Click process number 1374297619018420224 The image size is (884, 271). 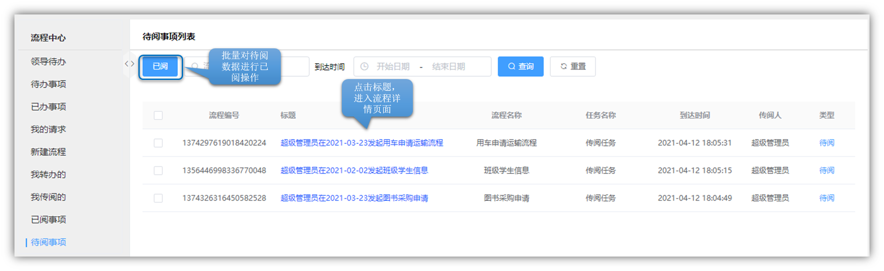point(224,143)
